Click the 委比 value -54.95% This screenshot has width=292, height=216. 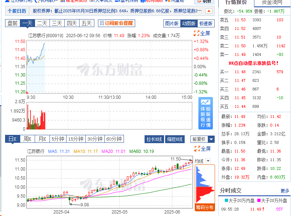click(x=245, y=11)
